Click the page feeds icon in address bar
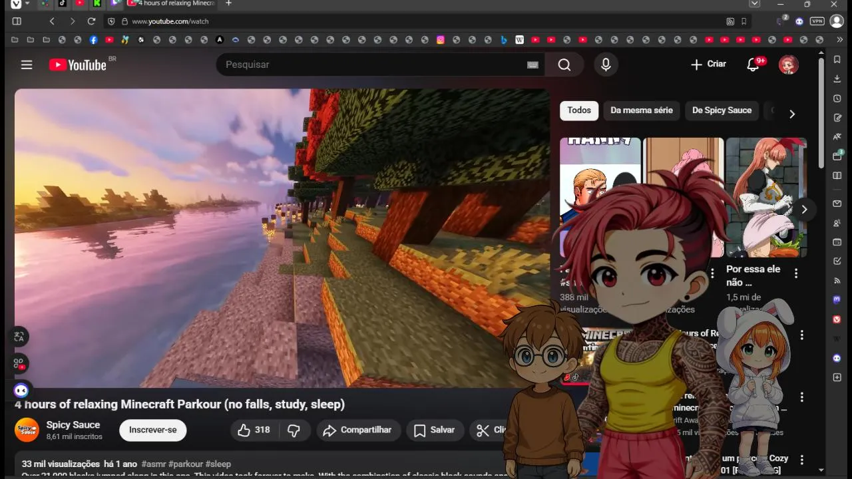The image size is (852, 479). [730, 21]
